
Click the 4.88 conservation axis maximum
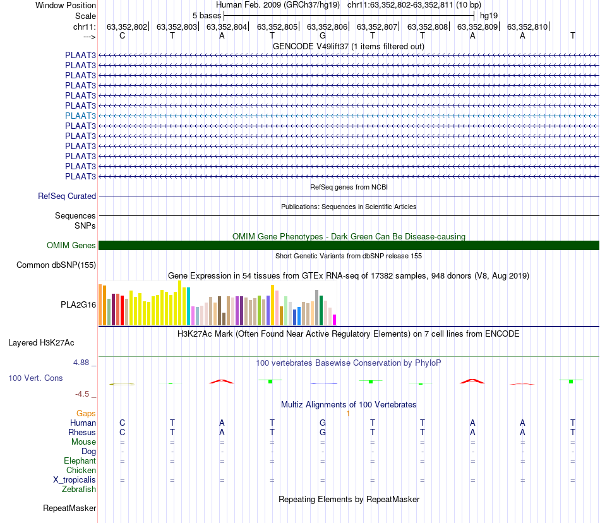[81, 363]
